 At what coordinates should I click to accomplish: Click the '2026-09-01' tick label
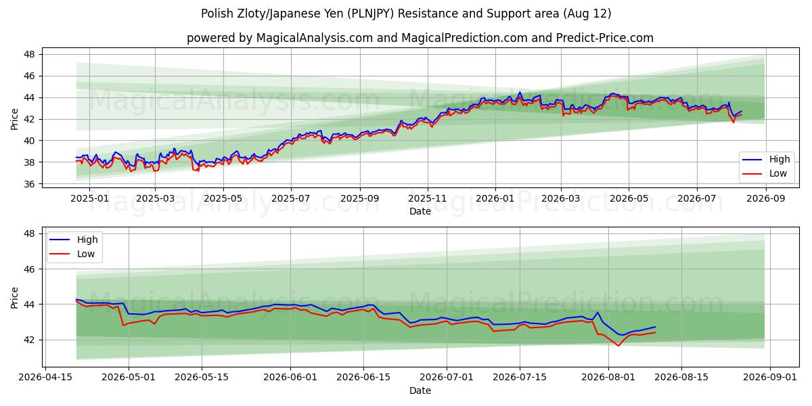pyautogui.click(x=771, y=378)
